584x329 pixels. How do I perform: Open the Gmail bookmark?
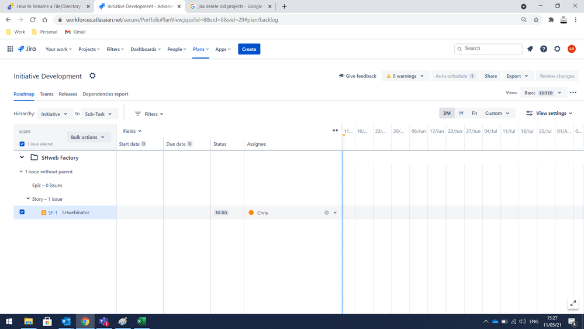(x=75, y=32)
